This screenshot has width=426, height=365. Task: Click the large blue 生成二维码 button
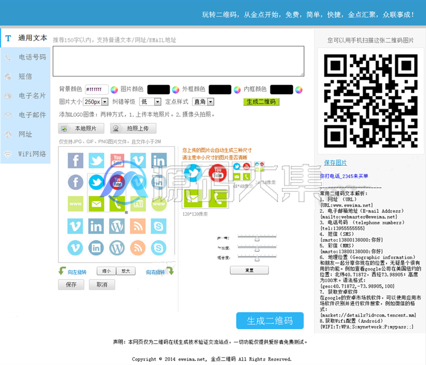[270, 321]
